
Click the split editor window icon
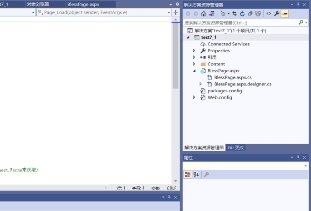point(176,12)
